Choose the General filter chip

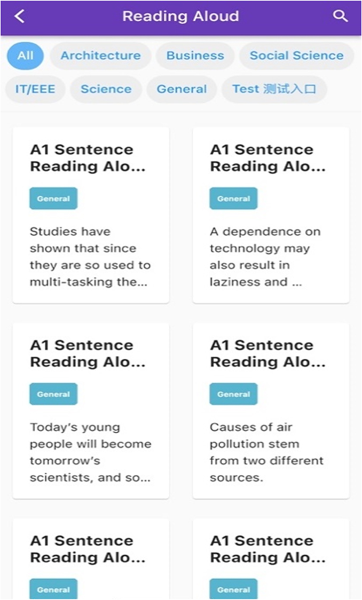click(182, 89)
